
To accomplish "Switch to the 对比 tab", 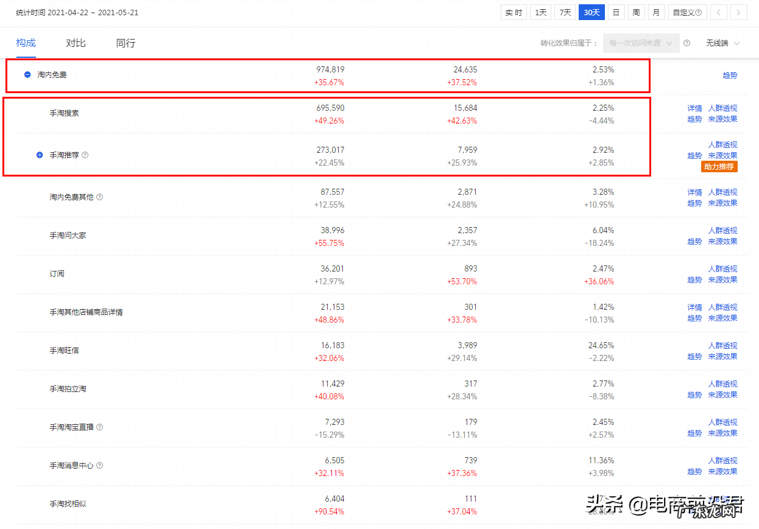I will (x=76, y=43).
